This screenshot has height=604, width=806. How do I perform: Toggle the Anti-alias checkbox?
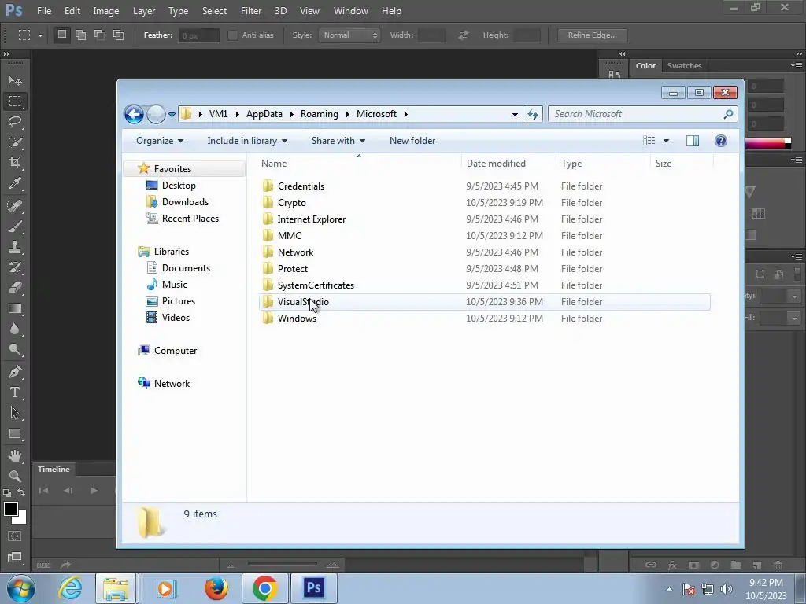(233, 35)
